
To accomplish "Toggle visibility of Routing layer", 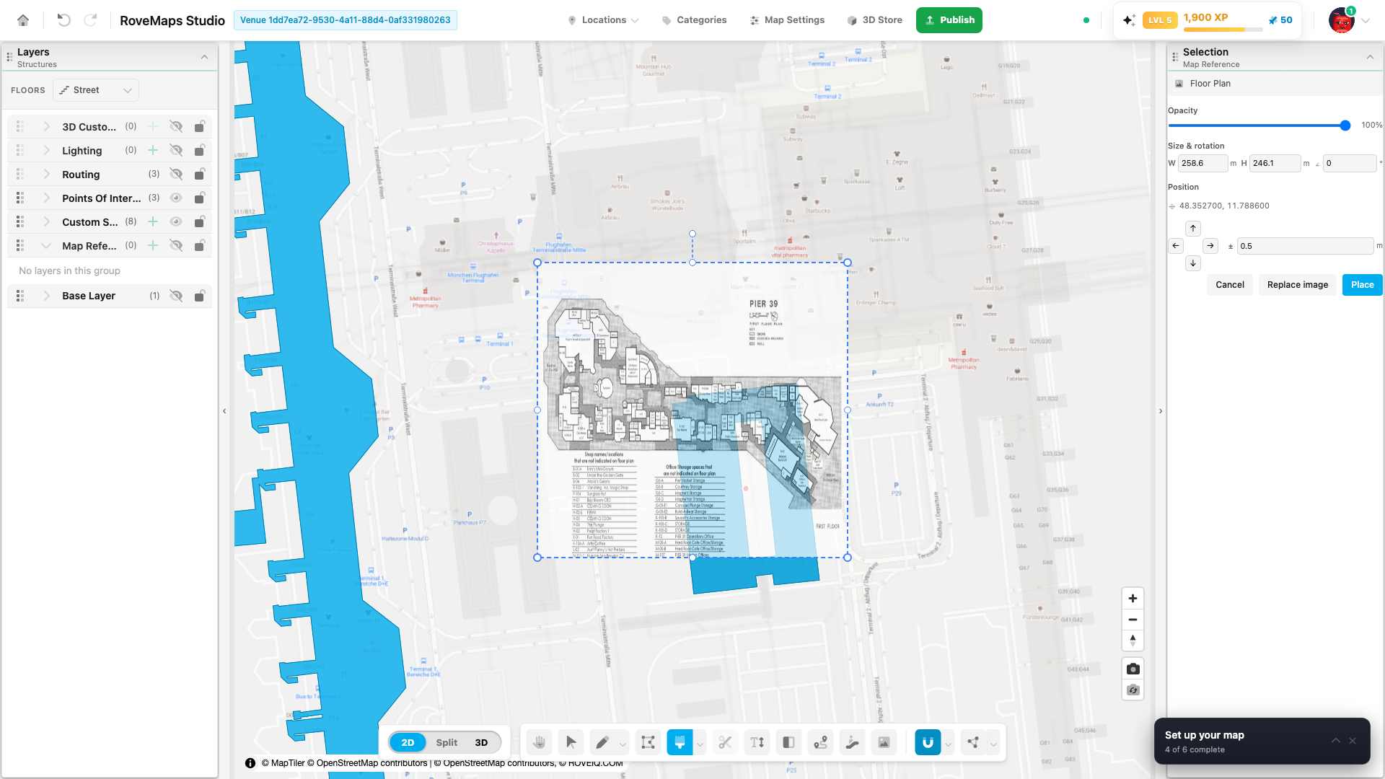I will (176, 174).
